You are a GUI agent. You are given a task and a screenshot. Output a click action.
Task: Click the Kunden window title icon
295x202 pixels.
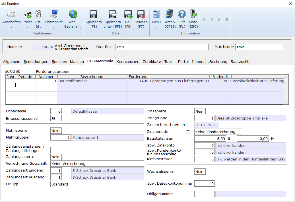pyautogui.click(x=3, y=4)
